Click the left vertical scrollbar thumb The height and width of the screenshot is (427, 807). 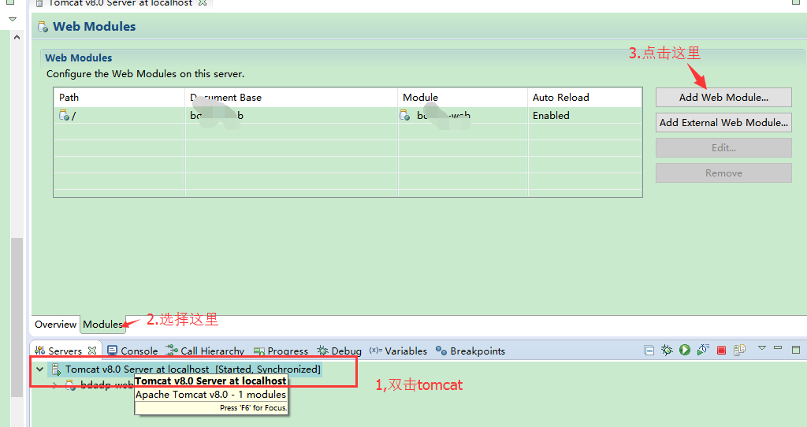pyautogui.click(x=17, y=317)
